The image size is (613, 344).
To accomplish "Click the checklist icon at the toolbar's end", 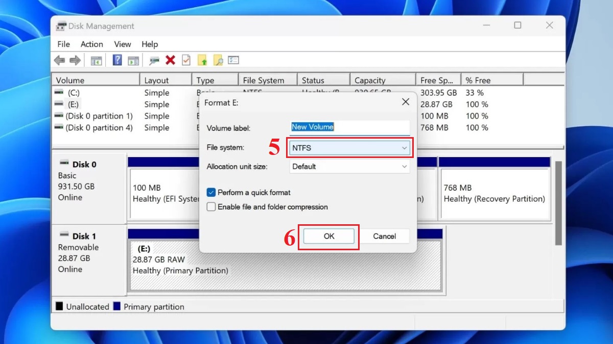I will [x=233, y=60].
